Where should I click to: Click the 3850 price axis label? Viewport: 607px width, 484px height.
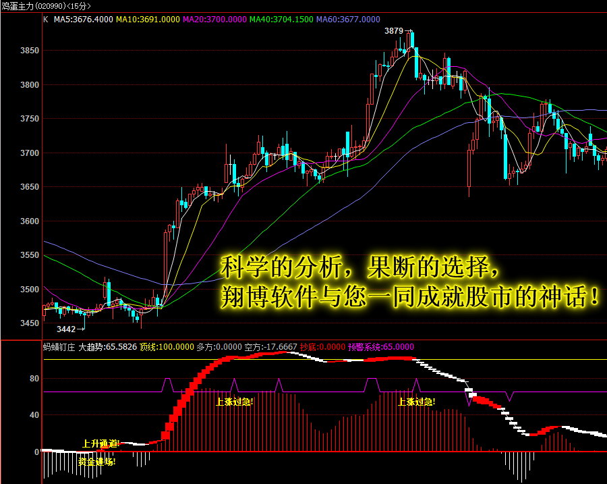click(x=30, y=51)
